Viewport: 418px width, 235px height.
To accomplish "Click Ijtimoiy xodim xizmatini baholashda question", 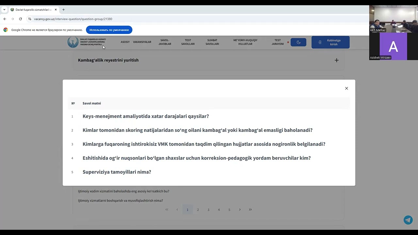I will tap(123, 191).
